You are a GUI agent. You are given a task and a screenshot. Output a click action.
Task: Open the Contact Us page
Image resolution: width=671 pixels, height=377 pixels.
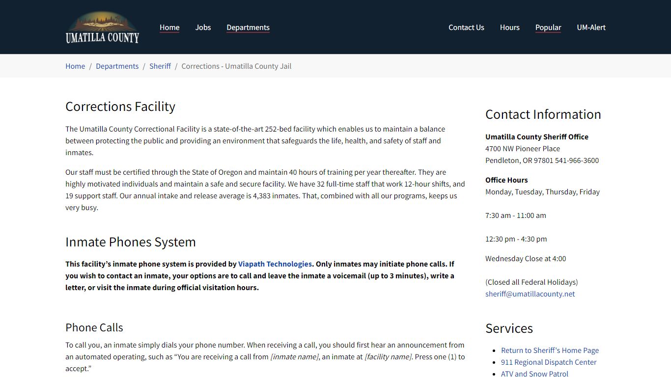tap(466, 27)
